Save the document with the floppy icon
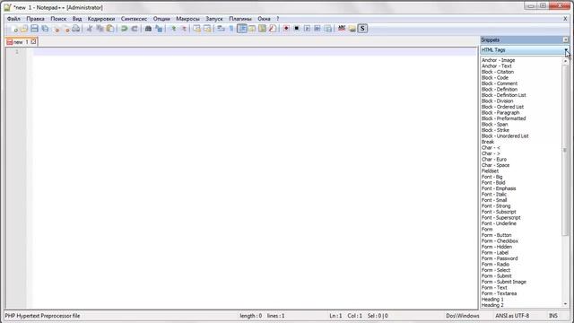 pyautogui.click(x=34, y=29)
